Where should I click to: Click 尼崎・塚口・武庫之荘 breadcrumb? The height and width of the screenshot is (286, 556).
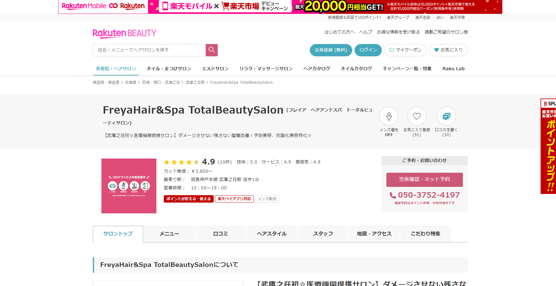pos(161,83)
